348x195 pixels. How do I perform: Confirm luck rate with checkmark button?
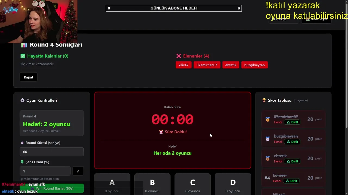[78, 171]
